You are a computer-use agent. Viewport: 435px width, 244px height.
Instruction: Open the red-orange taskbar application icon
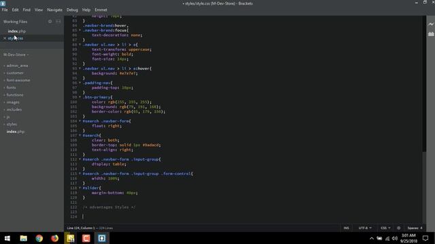tap(86, 238)
